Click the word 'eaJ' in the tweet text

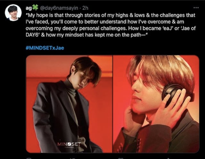(168, 28)
